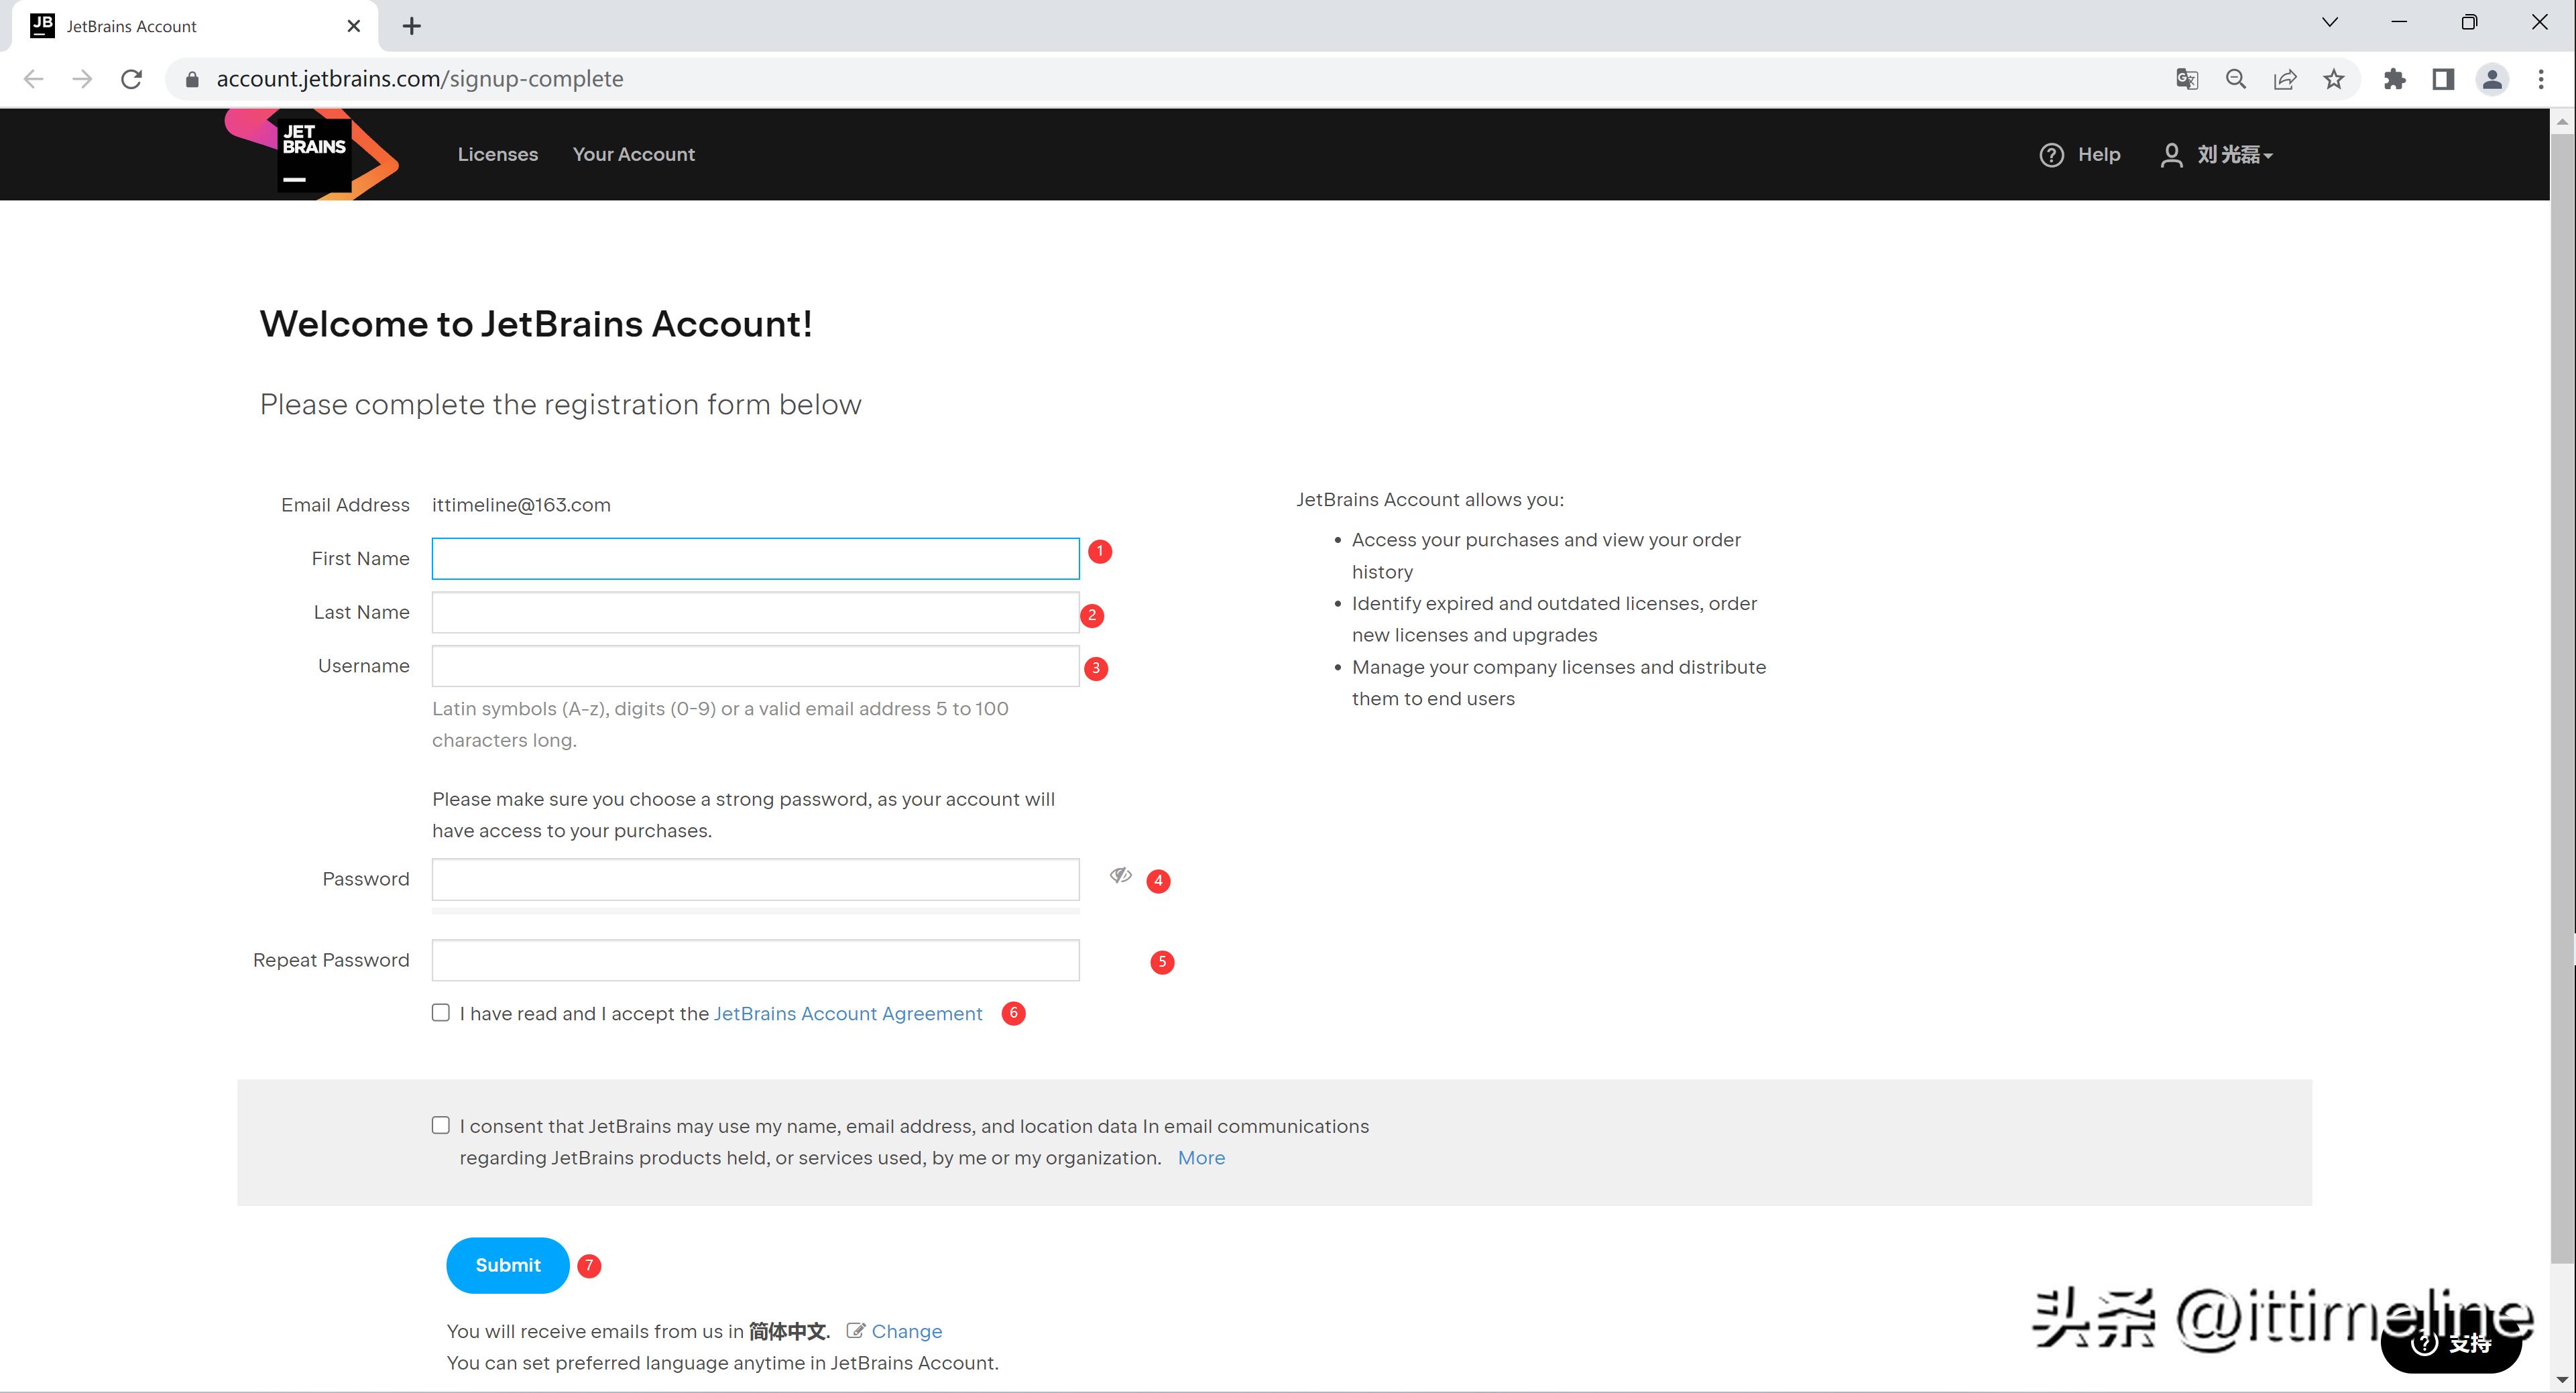This screenshot has height=1393, width=2576.
Task: Open the Extensions puzzle icon
Action: [x=2394, y=79]
